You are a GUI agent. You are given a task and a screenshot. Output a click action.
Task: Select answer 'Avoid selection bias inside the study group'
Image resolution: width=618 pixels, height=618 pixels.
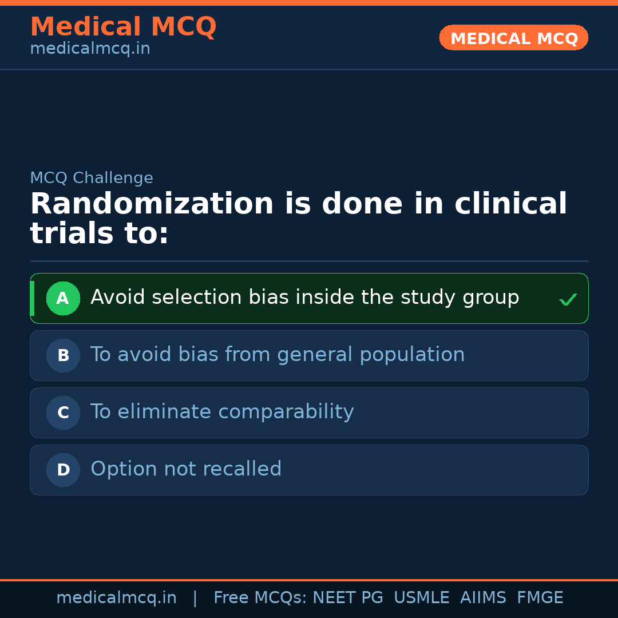(x=304, y=298)
